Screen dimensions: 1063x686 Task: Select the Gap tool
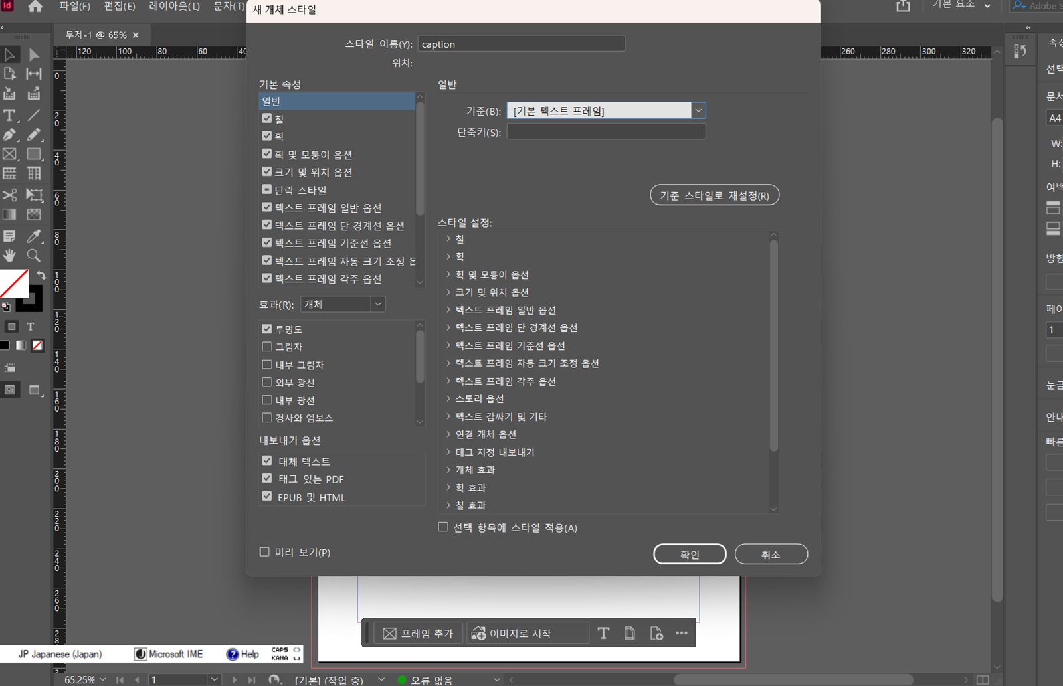tap(34, 74)
